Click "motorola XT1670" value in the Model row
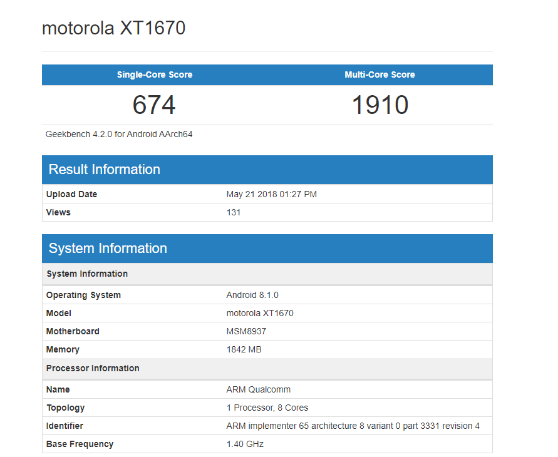Screen dimensions: 558x457 [x=260, y=313]
